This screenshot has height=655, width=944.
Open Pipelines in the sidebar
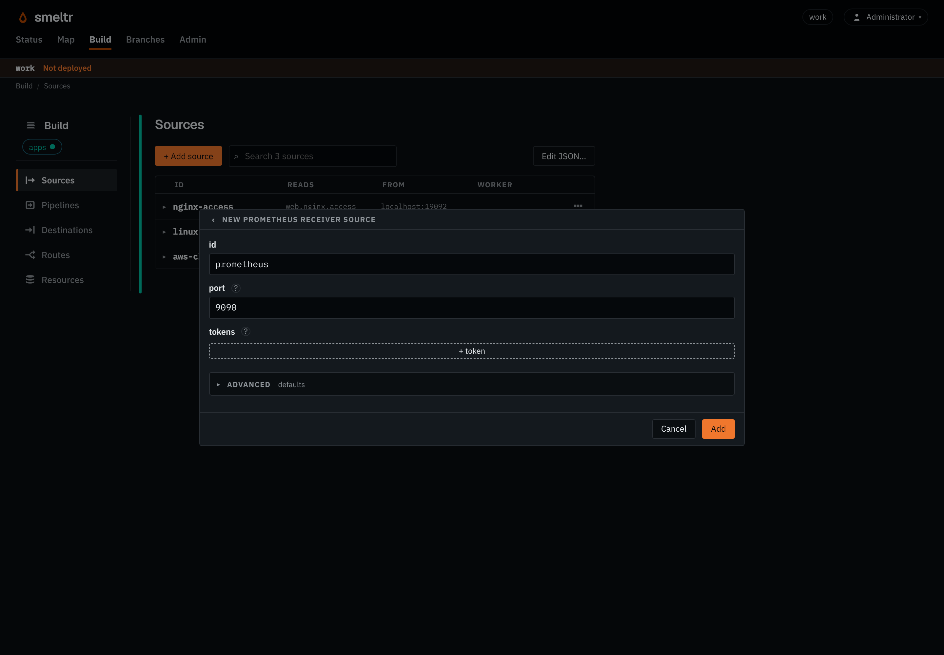coord(67,205)
